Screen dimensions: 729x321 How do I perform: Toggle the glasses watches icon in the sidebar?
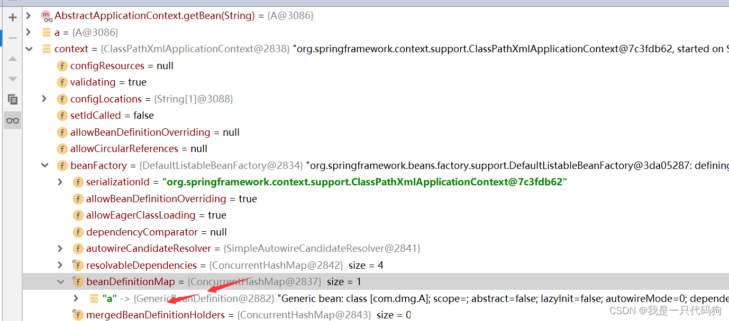[12, 120]
